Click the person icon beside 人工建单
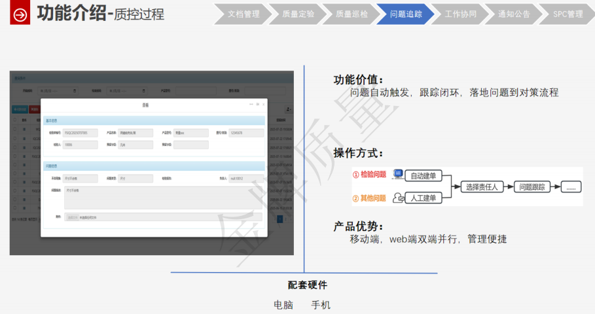The height and width of the screenshot is (314, 595). [x=397, y=198]
